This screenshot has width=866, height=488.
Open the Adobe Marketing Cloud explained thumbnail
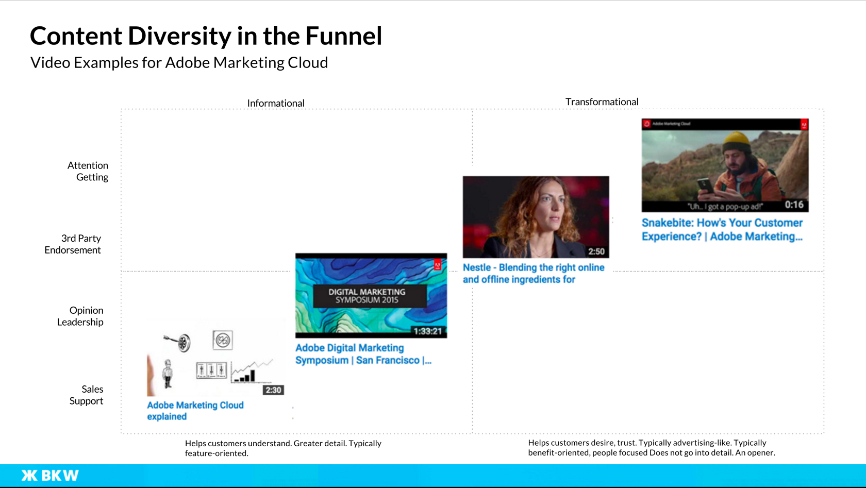(216, 358)
